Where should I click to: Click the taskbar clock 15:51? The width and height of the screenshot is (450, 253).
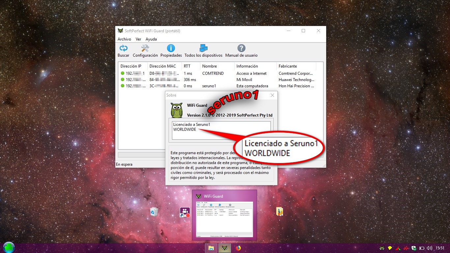[x=440, y=248]
